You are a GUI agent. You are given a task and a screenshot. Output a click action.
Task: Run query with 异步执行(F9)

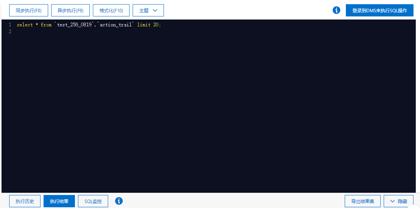(70, 10)
